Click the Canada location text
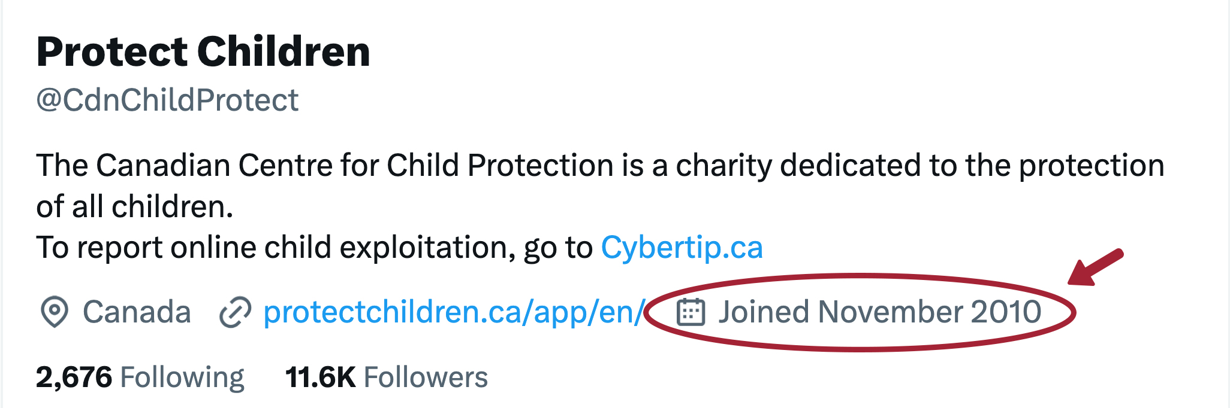The width and height of the screenshot is (1230, 408). point(137,312)
